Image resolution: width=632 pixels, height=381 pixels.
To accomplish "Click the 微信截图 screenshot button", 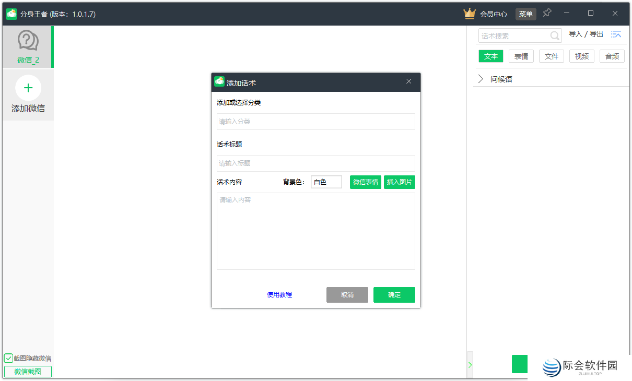I will coord(27,371).
